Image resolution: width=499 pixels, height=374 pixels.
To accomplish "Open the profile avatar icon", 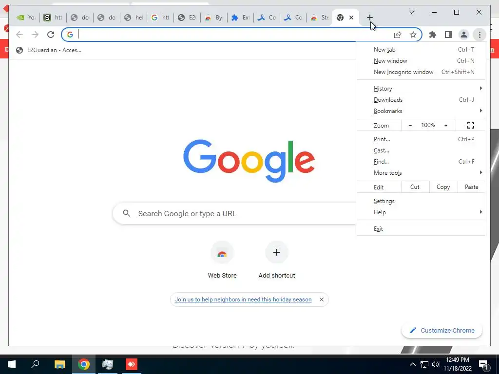I will point(464,35).
